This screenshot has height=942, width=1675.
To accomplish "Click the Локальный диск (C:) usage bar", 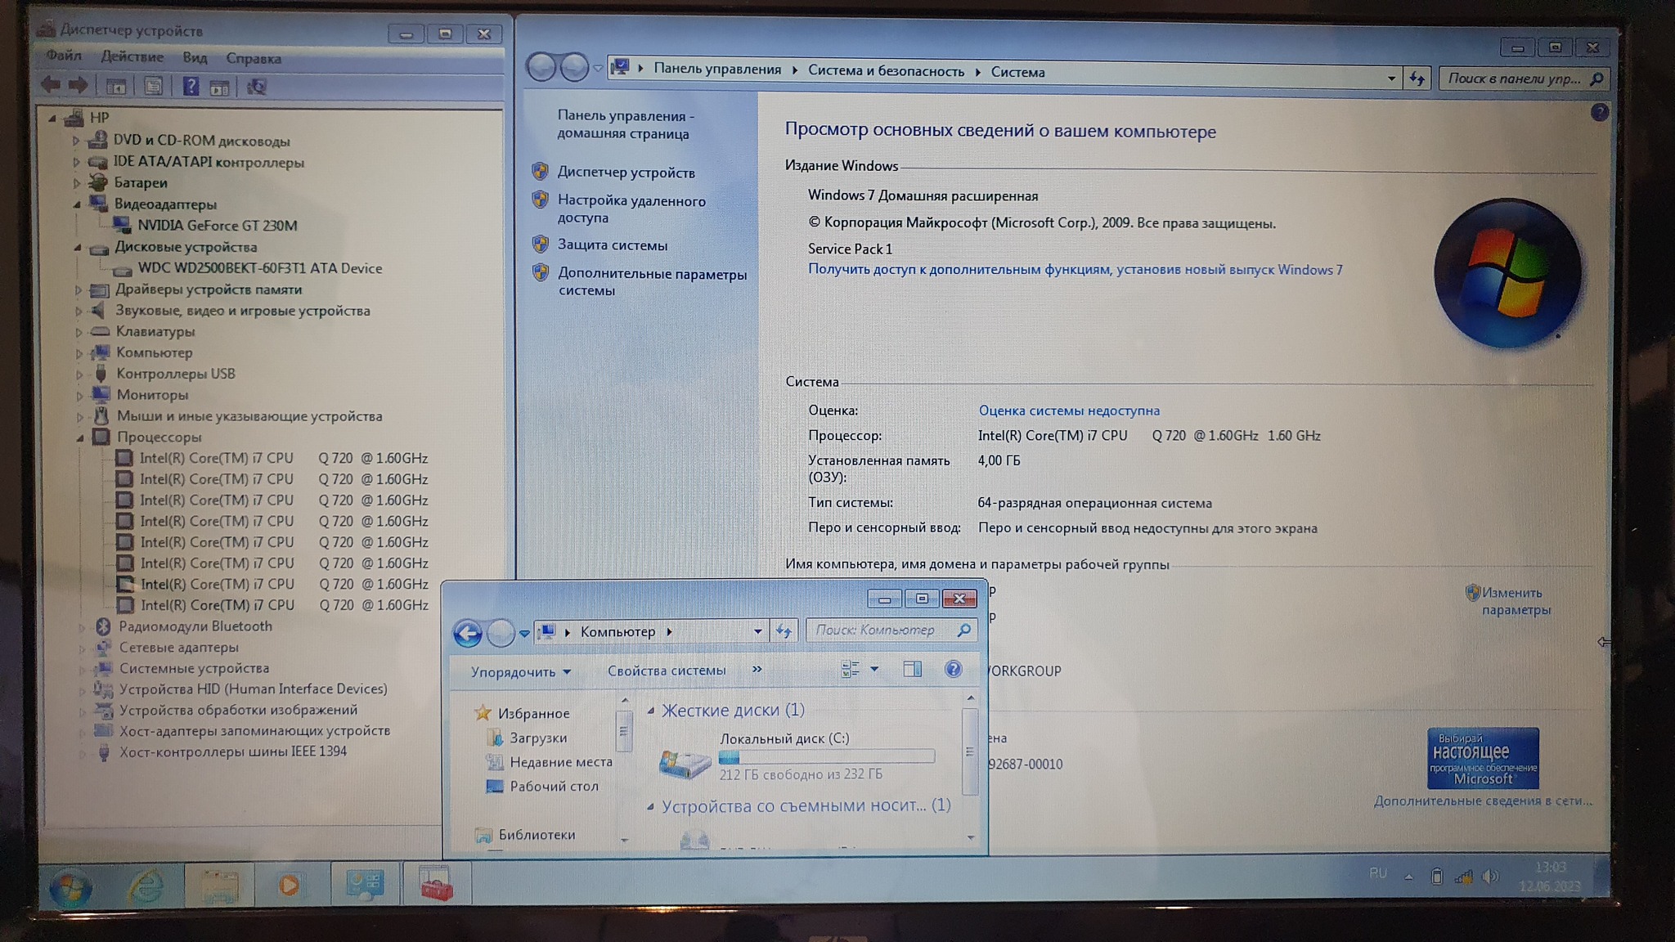I will click(x=826, y=757).
